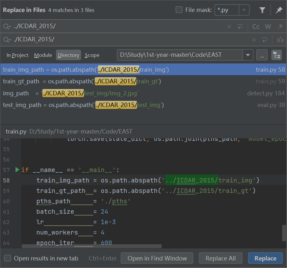
Task: Toggle Preserve Case option
Action: tap(280, 40)
